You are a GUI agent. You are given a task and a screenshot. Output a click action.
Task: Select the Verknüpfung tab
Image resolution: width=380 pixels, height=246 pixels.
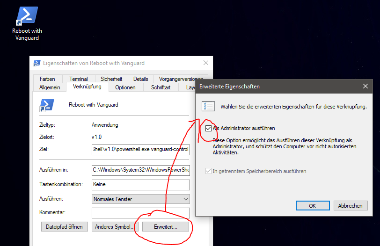click(87, 87)
